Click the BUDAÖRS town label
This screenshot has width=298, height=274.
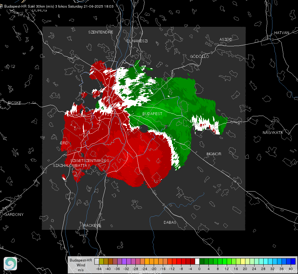(x=76, y=115)
